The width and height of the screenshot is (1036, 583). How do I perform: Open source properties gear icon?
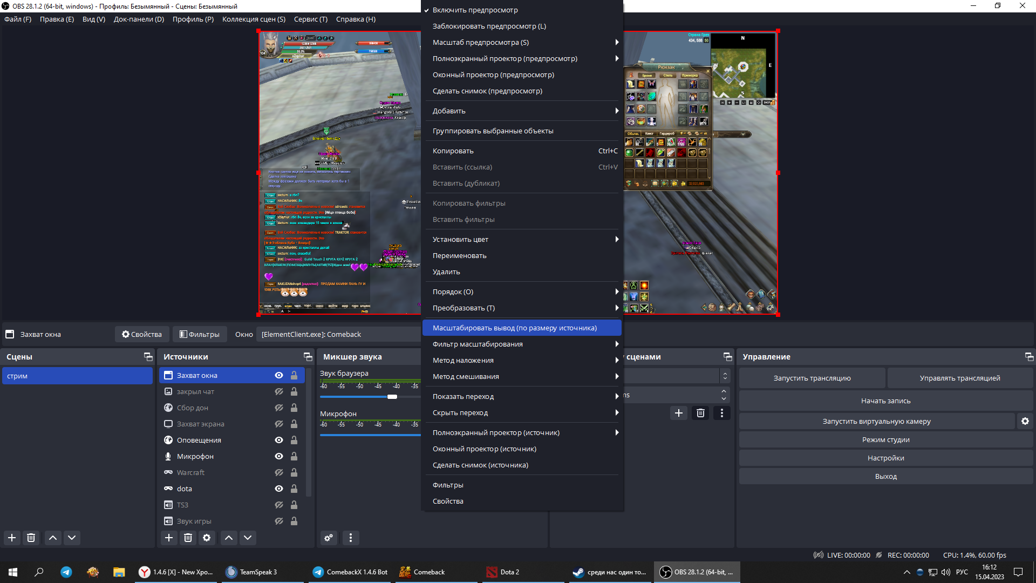pyautogui.click(x=207, y=538)
